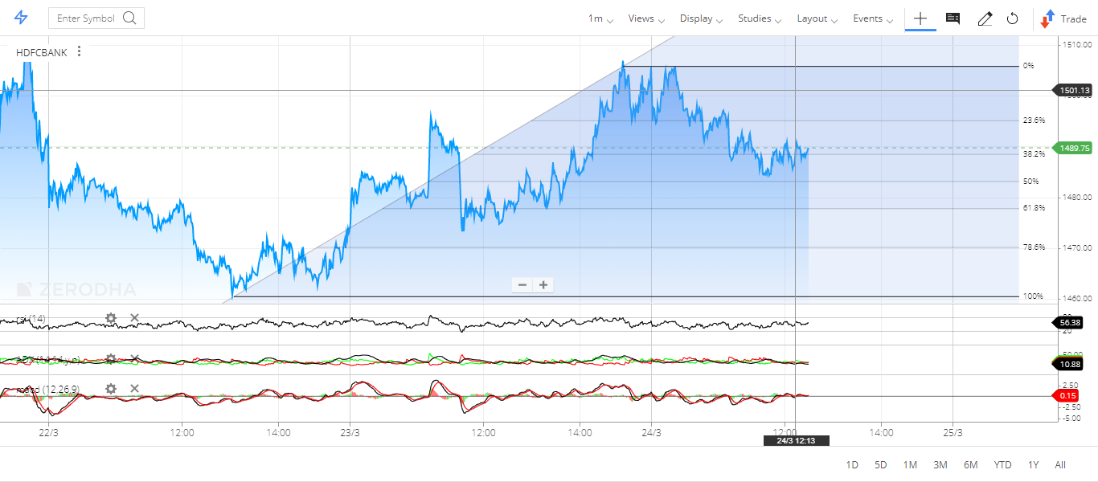
Task: Open the Studies dropdown
Action: tap(760, 18)
